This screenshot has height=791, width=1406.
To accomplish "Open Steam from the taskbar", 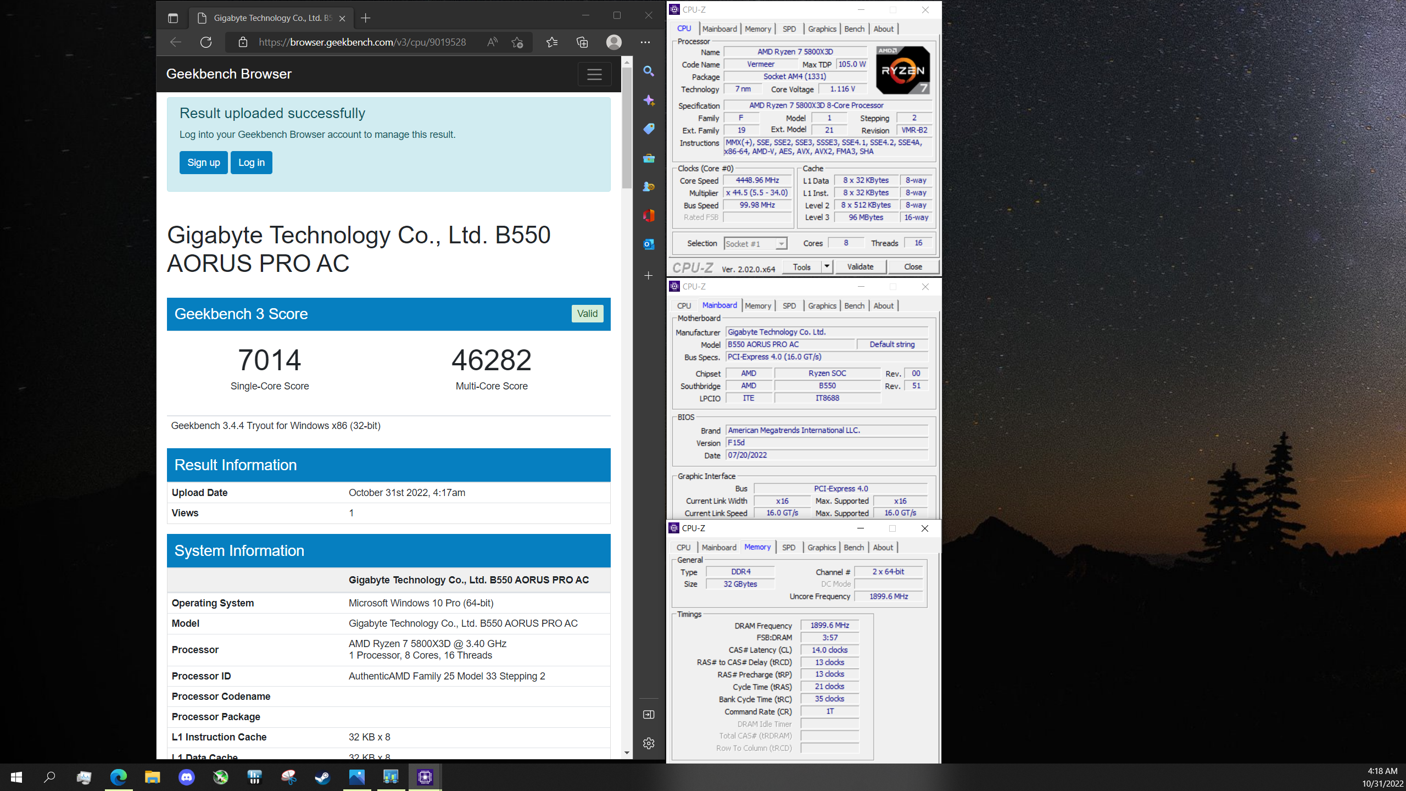I will (x=322, y=777).
